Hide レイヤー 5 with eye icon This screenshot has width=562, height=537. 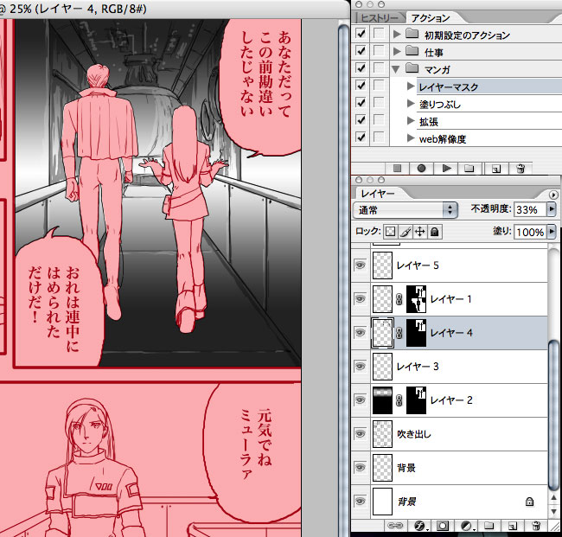click(x=361, y=266)
